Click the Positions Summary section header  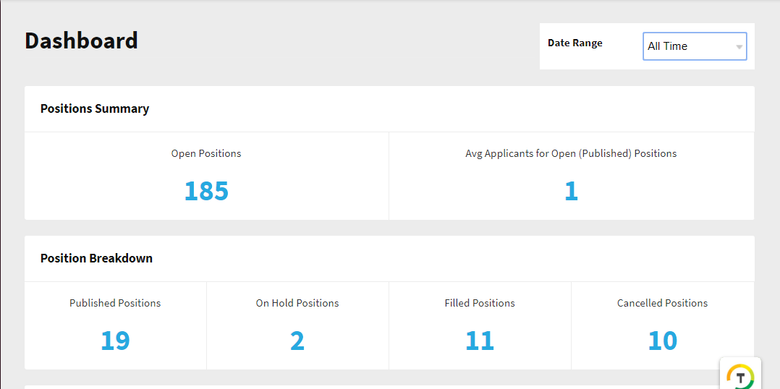click(x=95, y=108)
